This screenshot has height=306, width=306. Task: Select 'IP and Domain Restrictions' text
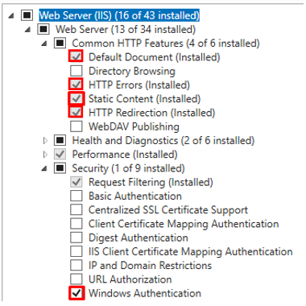151,266
